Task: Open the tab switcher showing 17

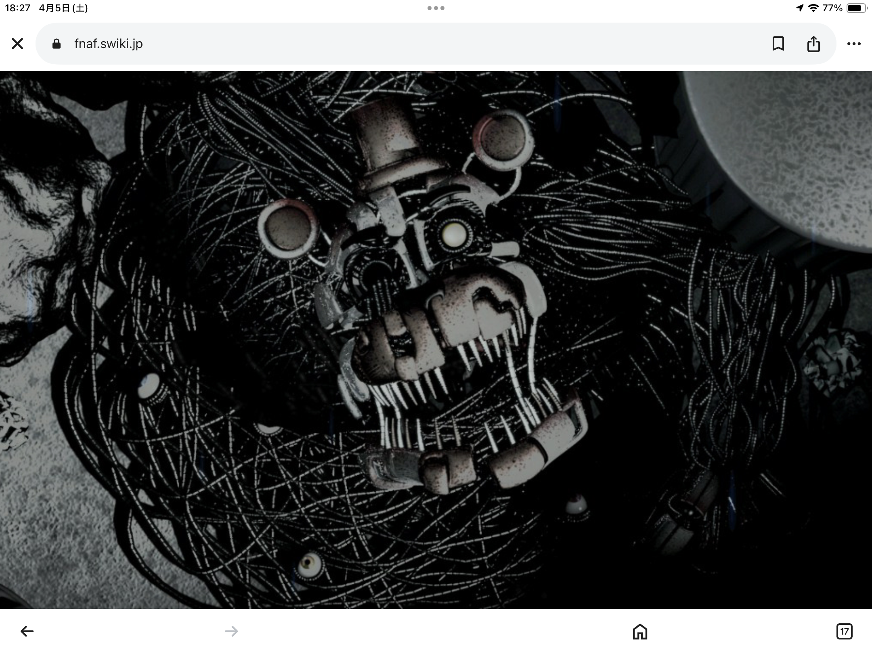Action: click(x=844, y=631)
